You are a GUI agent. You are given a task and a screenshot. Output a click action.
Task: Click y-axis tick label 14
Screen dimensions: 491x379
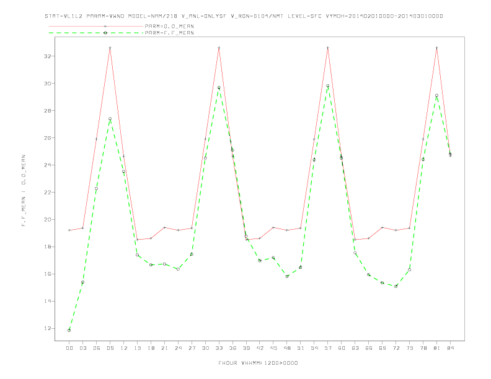[x=48, y=301]
